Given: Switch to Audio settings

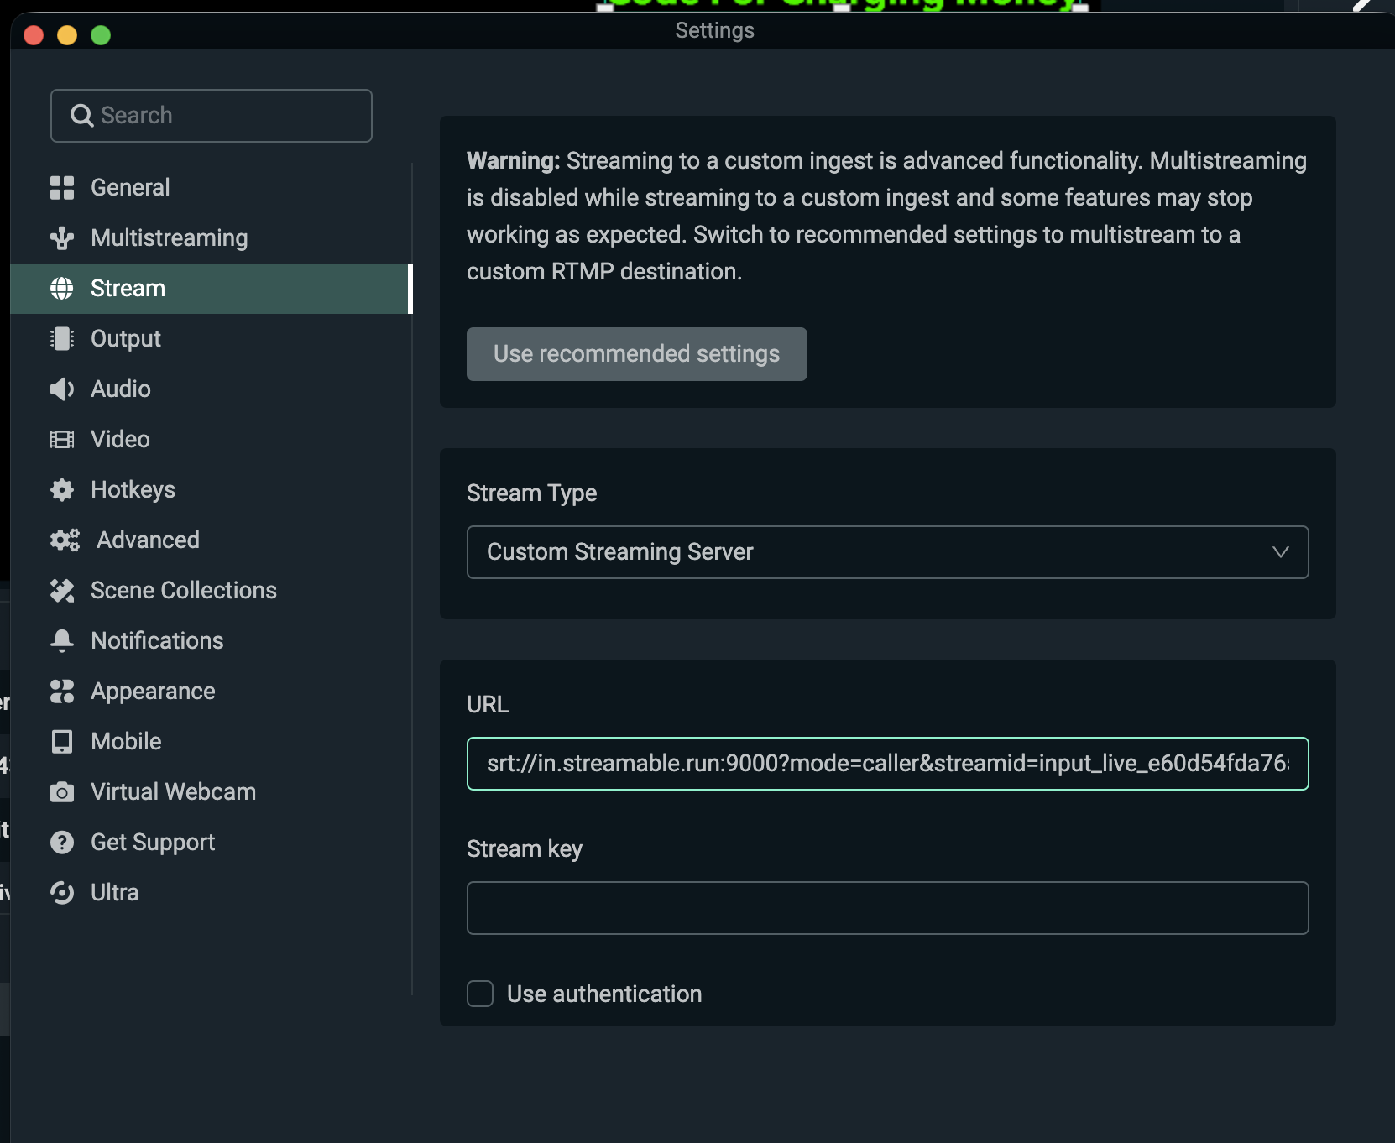Looking at the screenshot, I should [x=212, y=389].
